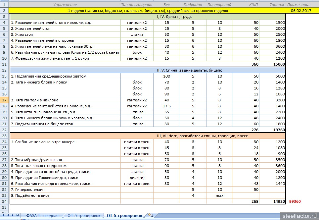Select the 'КШП' header cell

pyautogui.click(x=246, y=5)
